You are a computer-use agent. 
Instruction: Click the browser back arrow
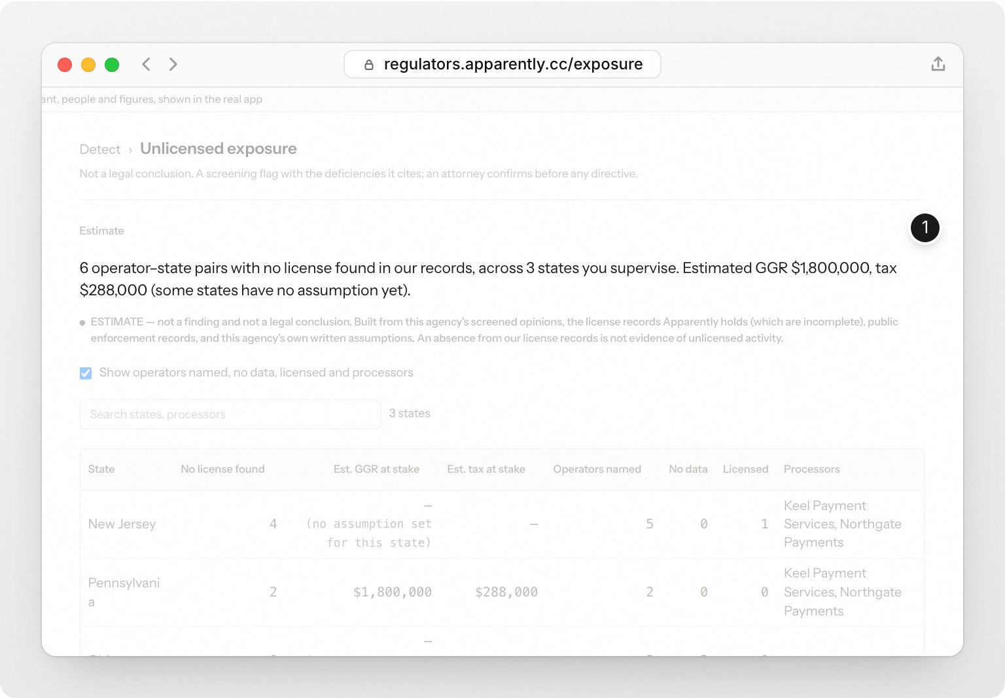point(146,64)
